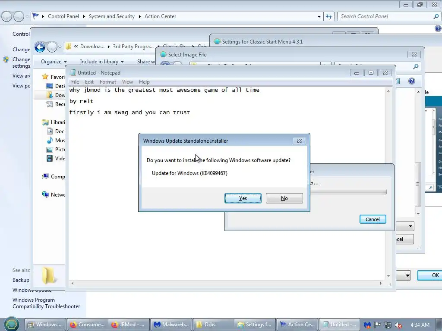Switch to Settings taskbar item
The image size is (442, 331).
(255, 325)
